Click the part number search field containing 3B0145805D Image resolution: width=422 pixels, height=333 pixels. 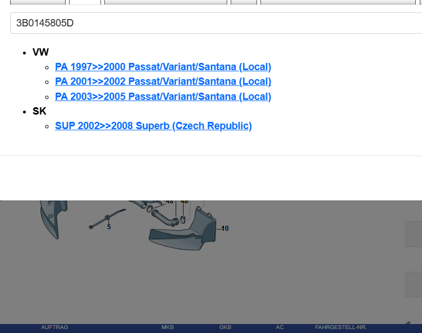coord(216,23)
